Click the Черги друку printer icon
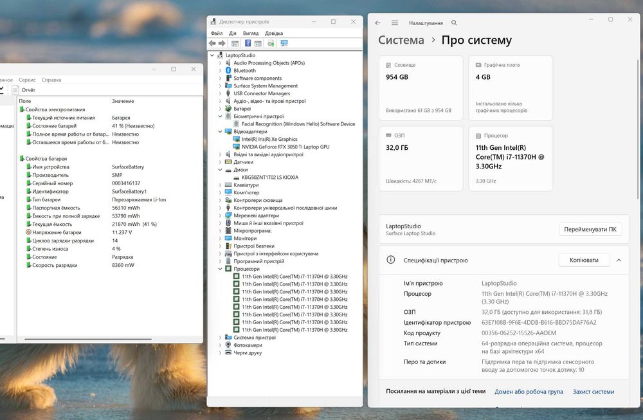643x420 pixels. pyautogui.click(x=228, y=352)
